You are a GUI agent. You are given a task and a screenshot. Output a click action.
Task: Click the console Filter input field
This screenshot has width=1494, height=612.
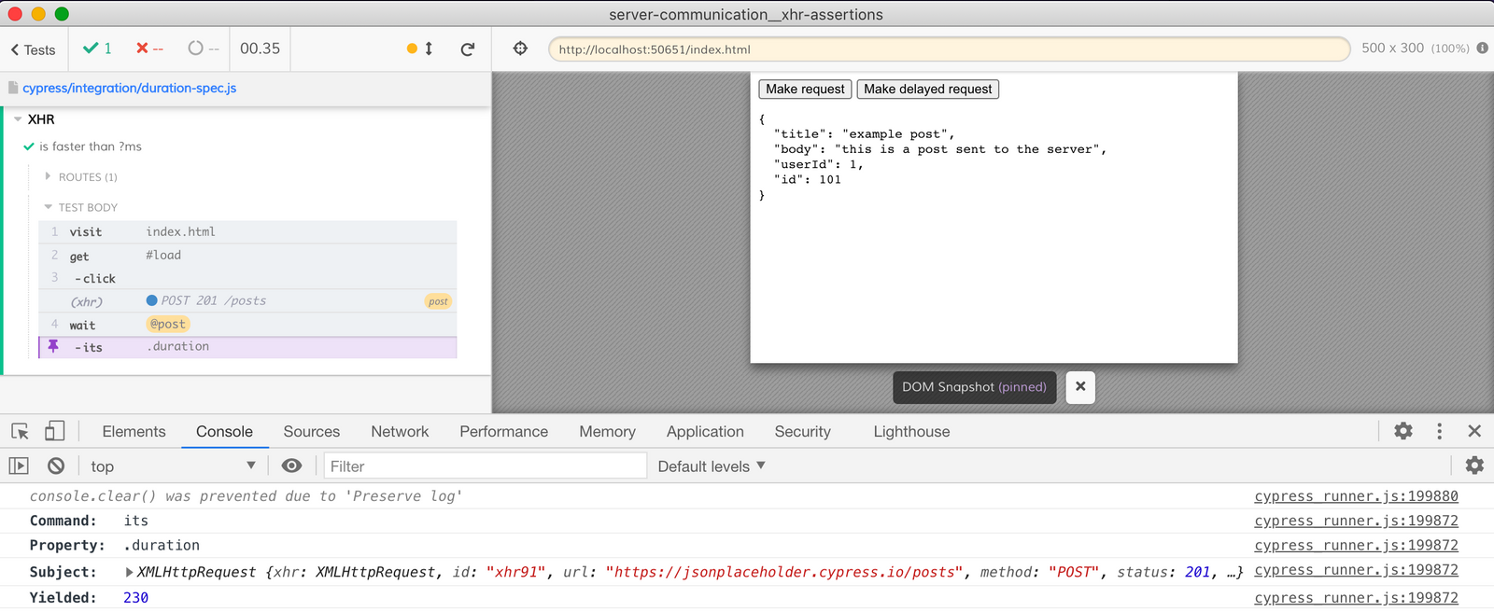pos(485,466)
